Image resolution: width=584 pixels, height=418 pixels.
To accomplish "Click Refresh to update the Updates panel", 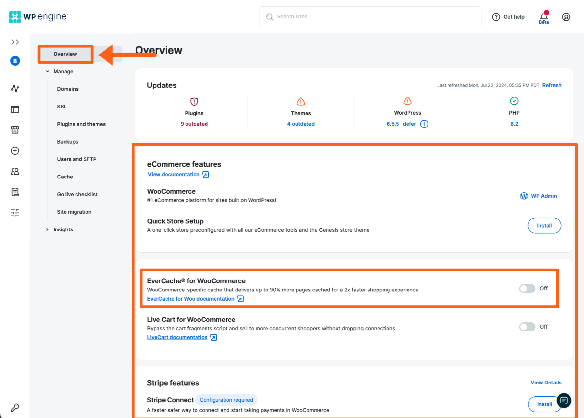I will (552, 85).
